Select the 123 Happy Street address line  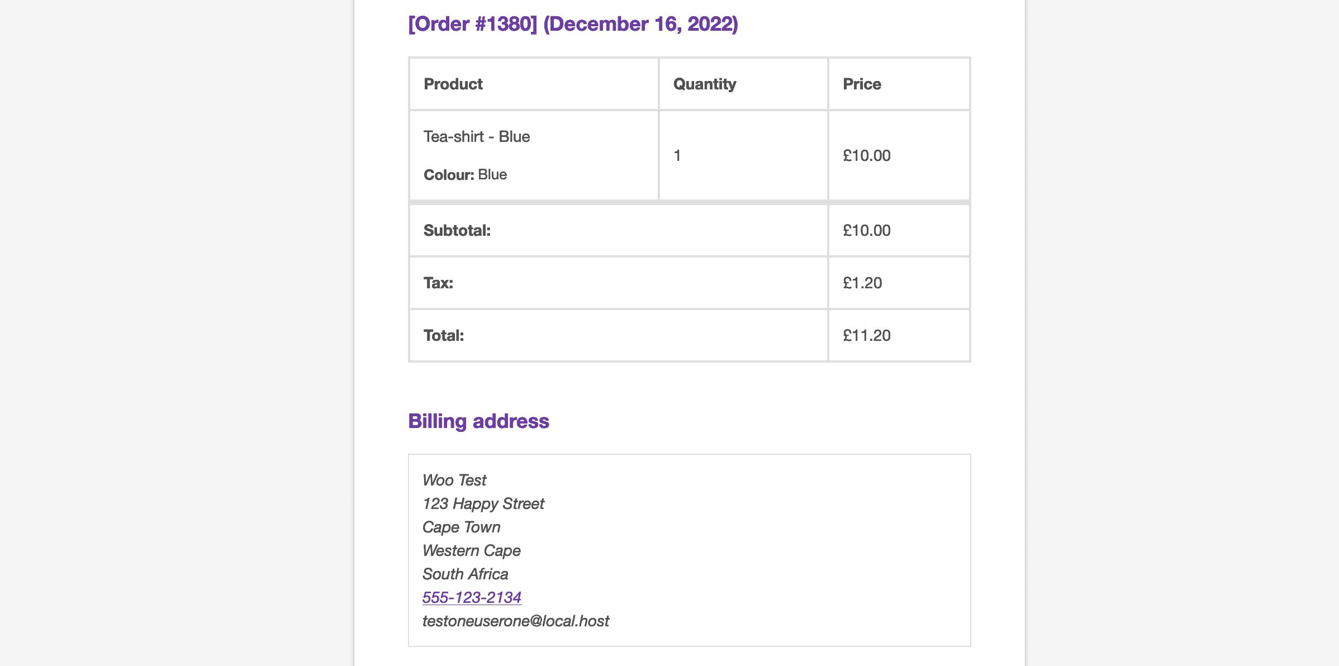point(483,503)
